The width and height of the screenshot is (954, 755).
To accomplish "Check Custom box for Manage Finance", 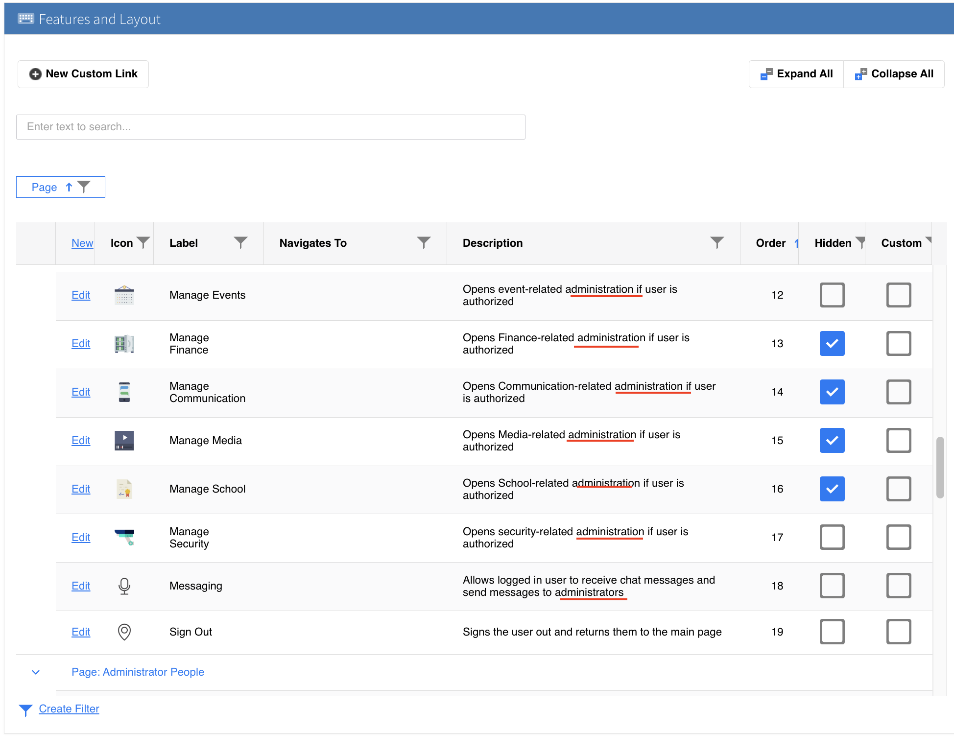I will [899, 344].
